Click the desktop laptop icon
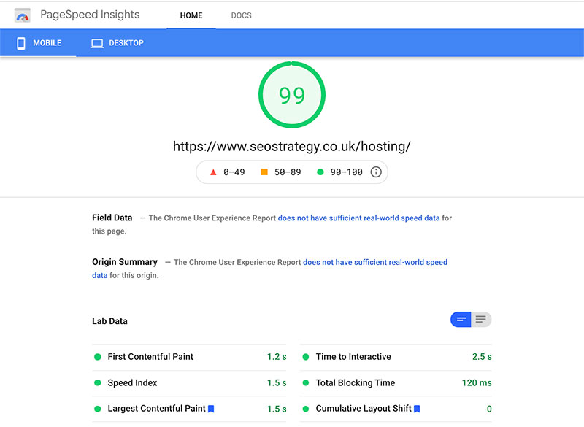 pyautogui.click(x=97, y=44)
